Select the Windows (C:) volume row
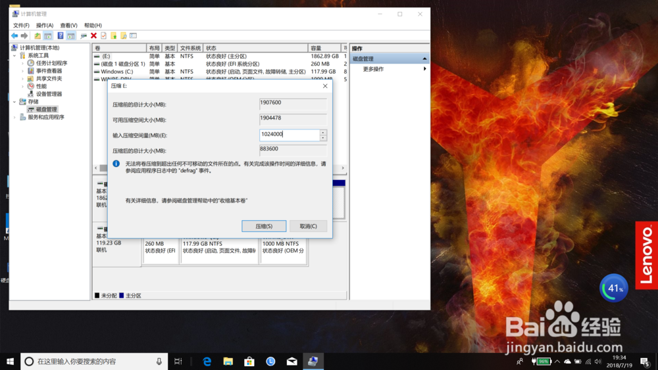The height and width of the screenshot is (370, 658). (x=220, y=71)
